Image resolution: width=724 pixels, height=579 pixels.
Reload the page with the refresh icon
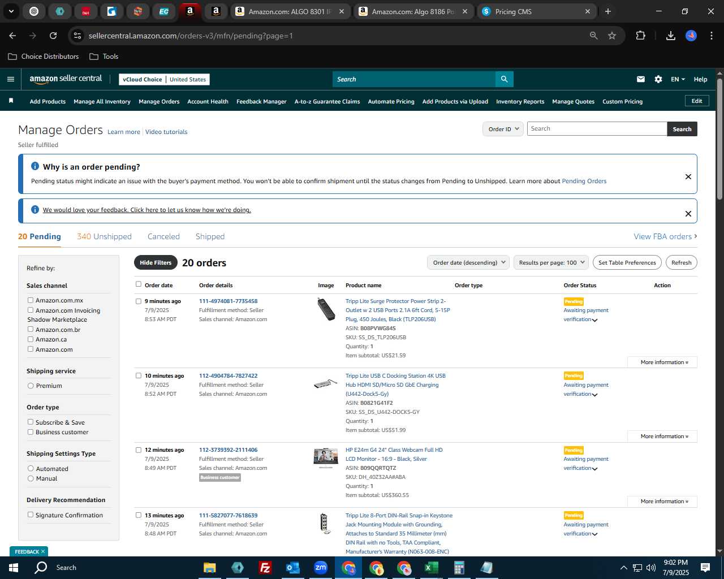[x=53, y=36]
